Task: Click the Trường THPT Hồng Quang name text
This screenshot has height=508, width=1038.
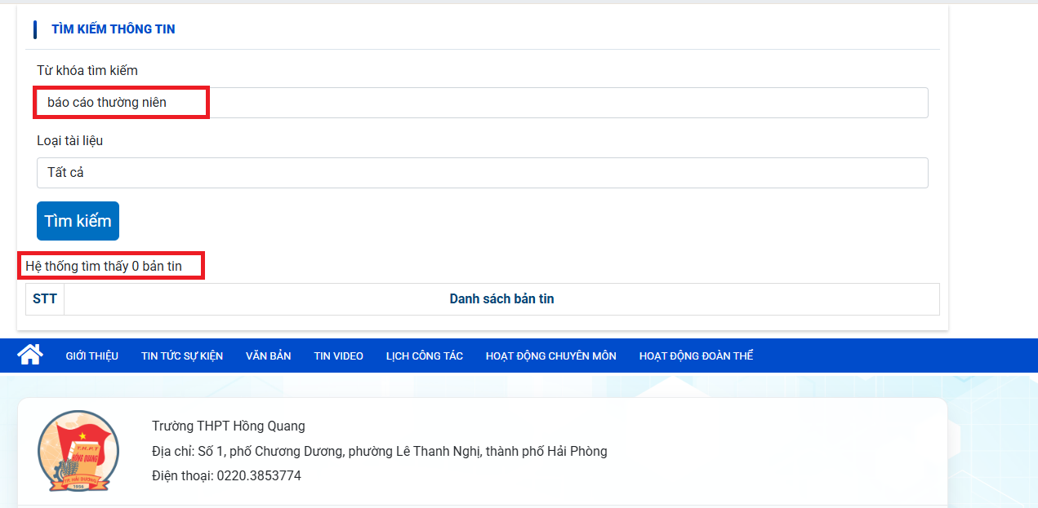Action: tap(229, 426)
